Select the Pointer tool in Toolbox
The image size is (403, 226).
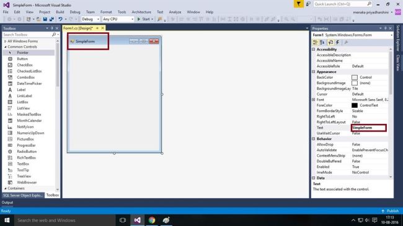tap(22, 53)
